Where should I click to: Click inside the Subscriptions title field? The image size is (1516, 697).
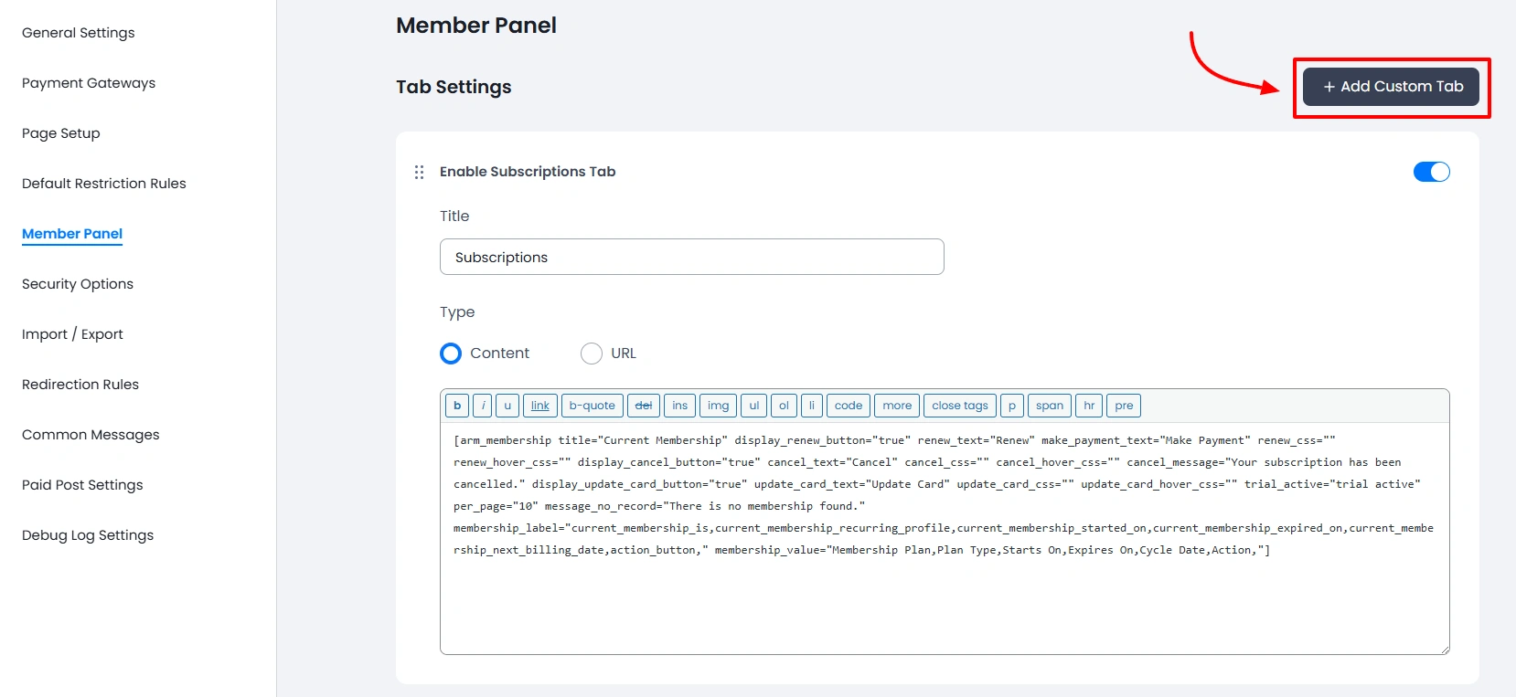[691, 257]
